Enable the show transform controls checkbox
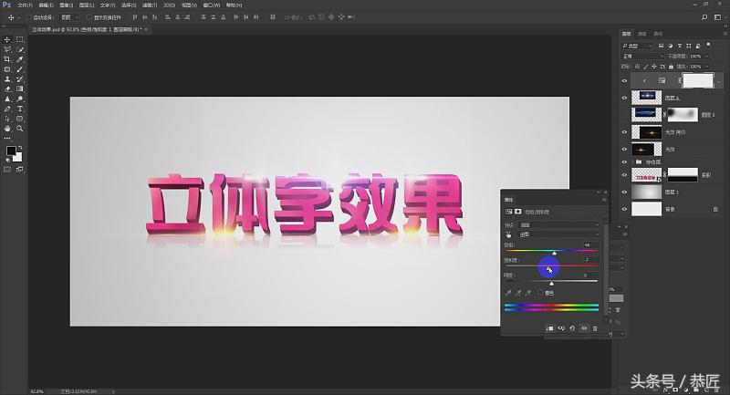 pyautogui.click(x=89, y=17)
